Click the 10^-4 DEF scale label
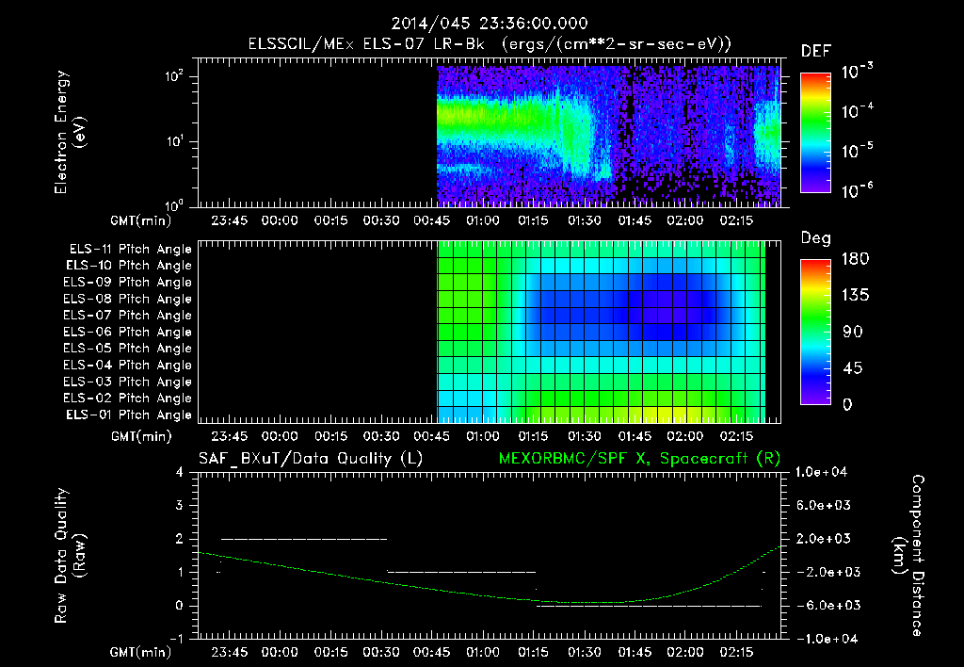The height and width of the screenshot is (667, 964). click(857, 110)
